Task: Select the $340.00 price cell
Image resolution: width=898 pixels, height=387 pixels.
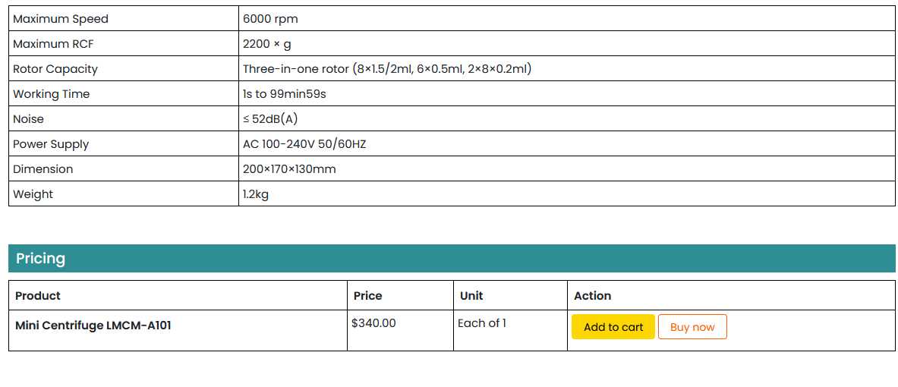Action: coord(373,323)
